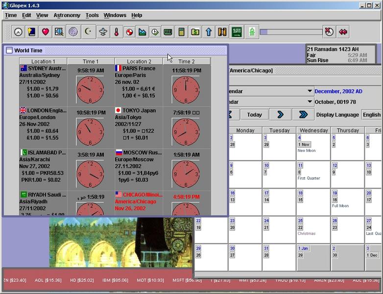
Task: Click the World Time window title icon
Action: [x=9, y=50]
